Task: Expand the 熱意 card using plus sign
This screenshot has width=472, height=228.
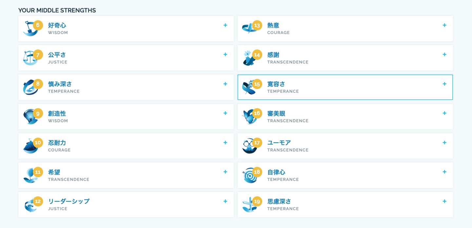Action: (x=444, y=25)
